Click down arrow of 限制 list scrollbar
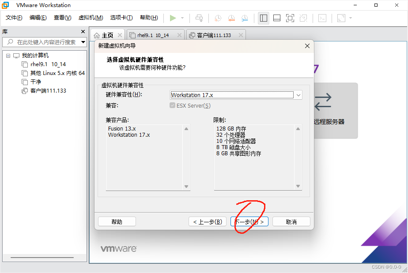Screen dimensions: 408x273 point(298,186)
